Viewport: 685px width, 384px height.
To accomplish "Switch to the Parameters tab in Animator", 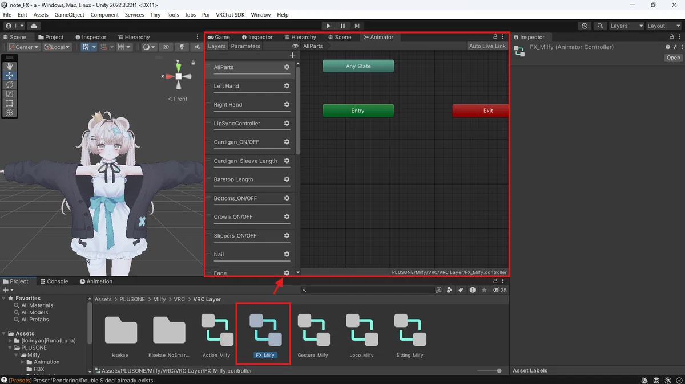I will point(245,46).
